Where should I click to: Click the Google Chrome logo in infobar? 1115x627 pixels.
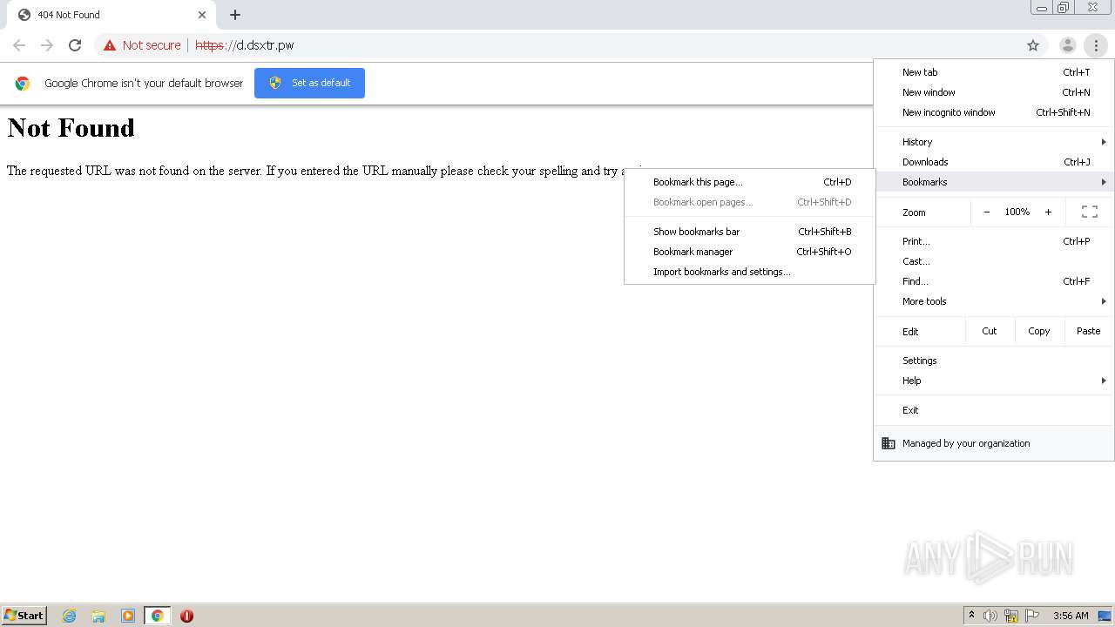pos(23,84)
